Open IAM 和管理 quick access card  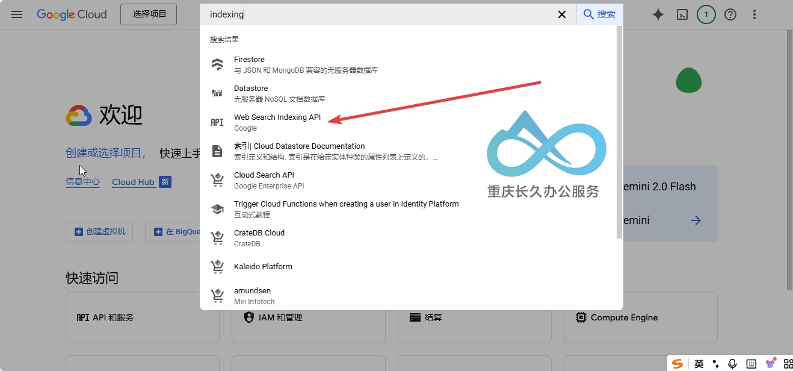coord(309,317)
